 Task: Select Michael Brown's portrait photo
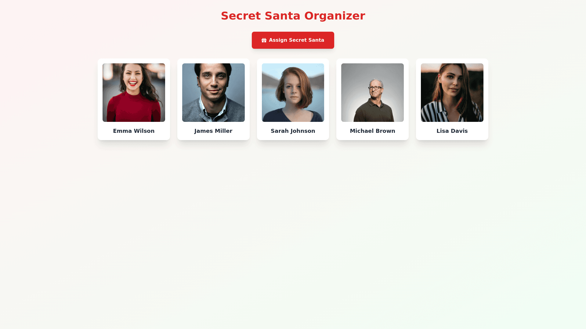[372, 93]
